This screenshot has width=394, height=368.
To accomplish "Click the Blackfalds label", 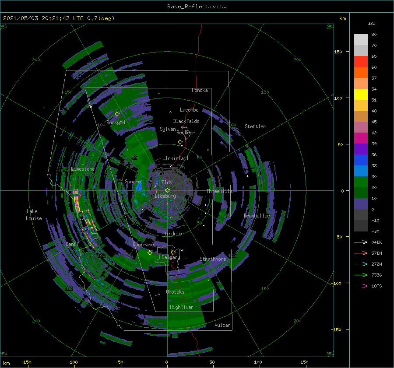I will coord(186,121).
